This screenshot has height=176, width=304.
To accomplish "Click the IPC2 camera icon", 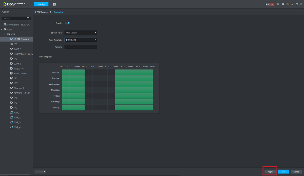I will pos(12,83).
